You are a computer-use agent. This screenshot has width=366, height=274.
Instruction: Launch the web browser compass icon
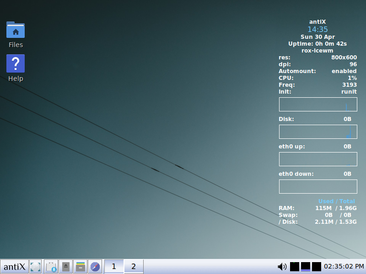[x=95, y=266]
